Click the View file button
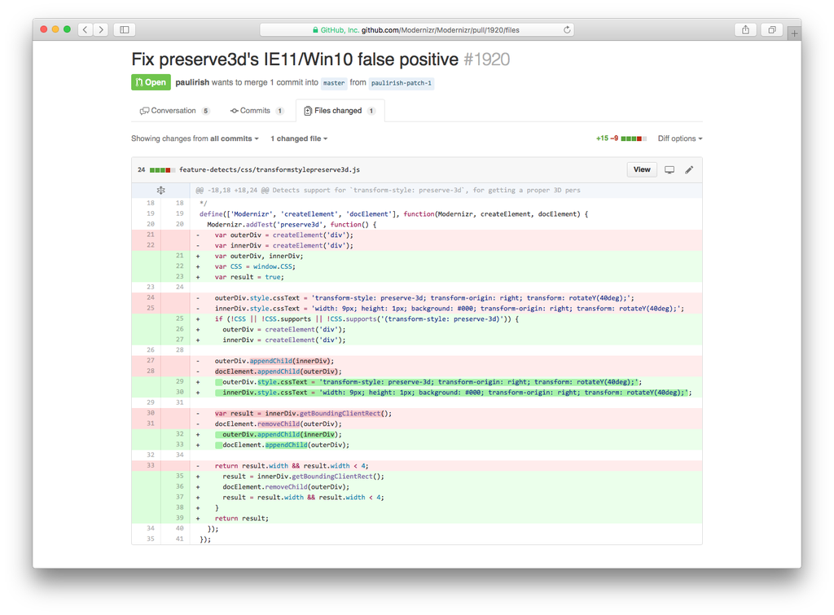 coord(642,169)
